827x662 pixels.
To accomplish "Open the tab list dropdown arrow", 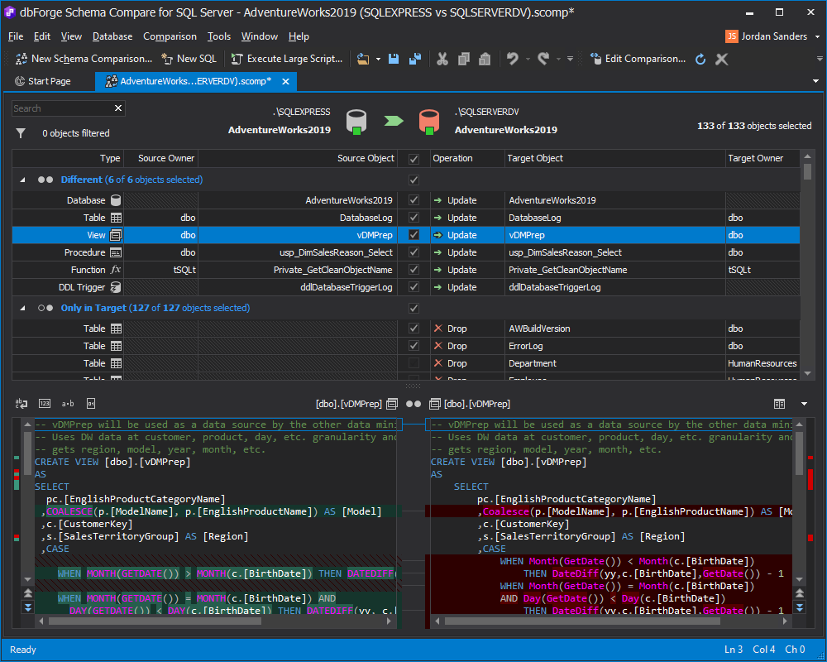I will coord(815,81).
